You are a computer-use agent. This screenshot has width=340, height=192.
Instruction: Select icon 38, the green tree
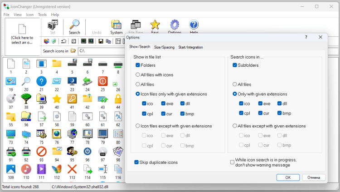26,99
